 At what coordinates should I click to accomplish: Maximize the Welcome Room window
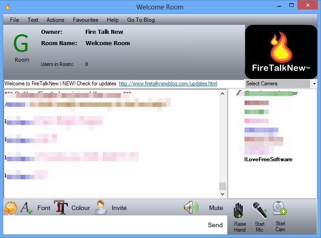tap(292, 5)
